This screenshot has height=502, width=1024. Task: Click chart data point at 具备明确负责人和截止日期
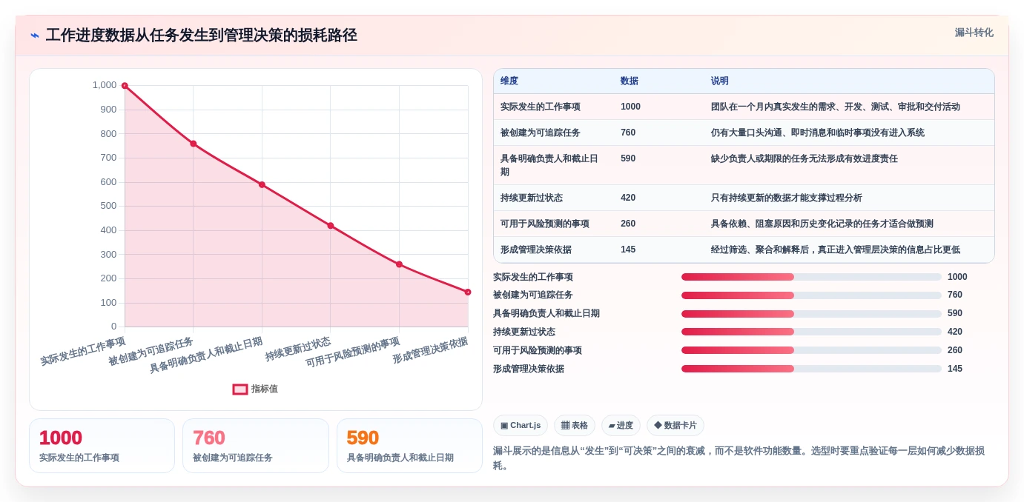click(262, 184)
